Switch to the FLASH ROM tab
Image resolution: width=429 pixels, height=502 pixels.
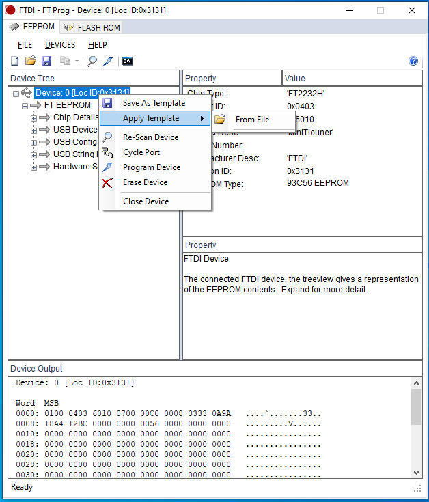click(x=92, y=27)
